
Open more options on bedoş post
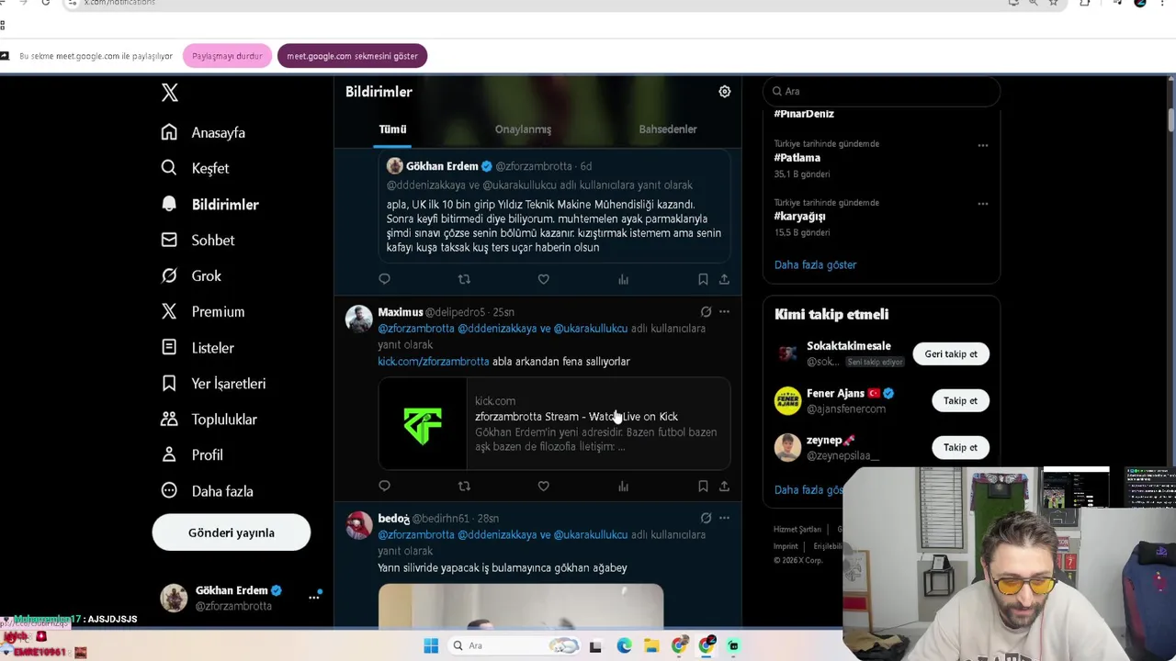[x=724, y=519]
